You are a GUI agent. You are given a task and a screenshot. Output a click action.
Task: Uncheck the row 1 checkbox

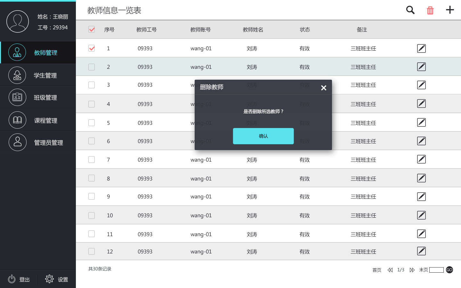click(x=92, y=48)
